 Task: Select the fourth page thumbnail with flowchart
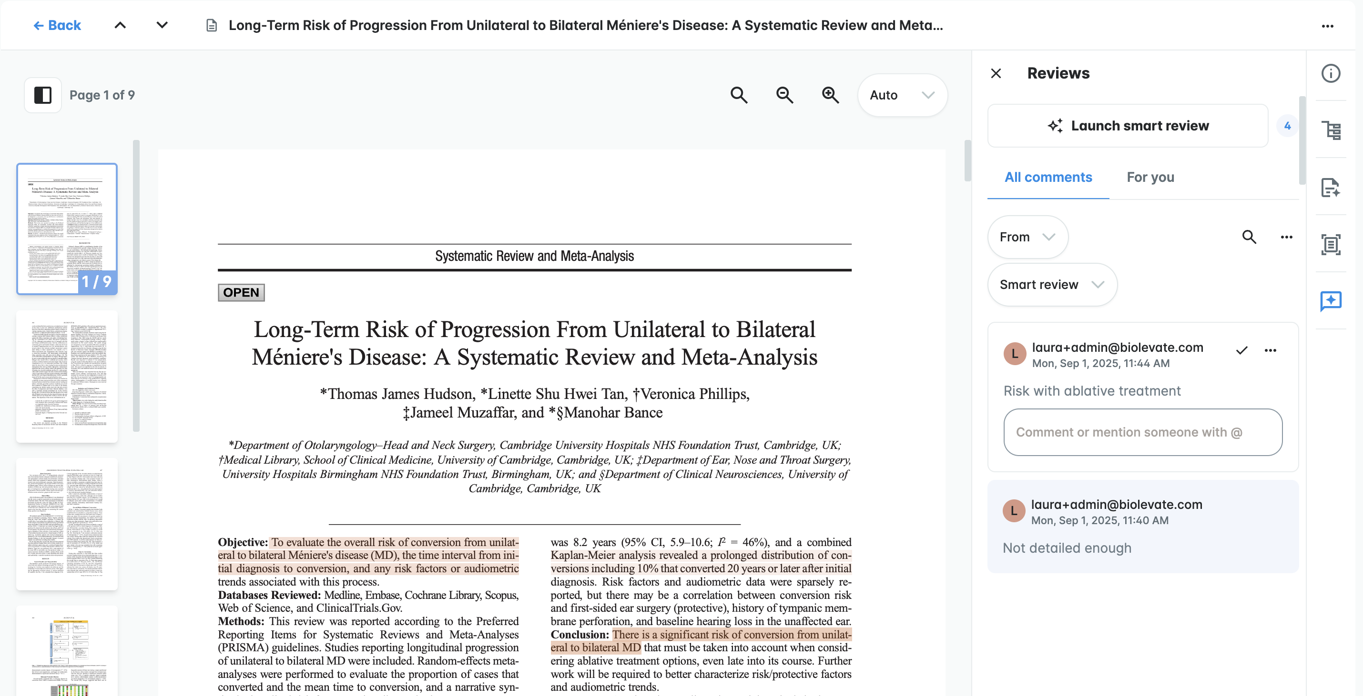67,651
